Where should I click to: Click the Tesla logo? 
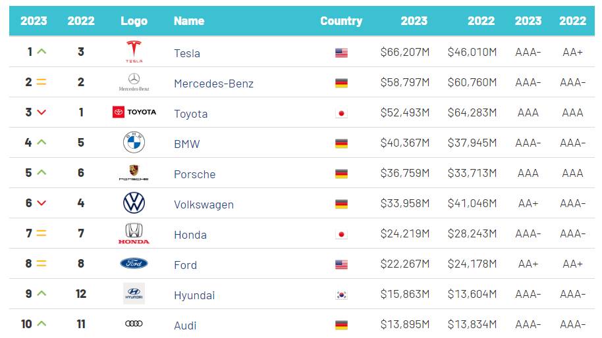(134, 51)
